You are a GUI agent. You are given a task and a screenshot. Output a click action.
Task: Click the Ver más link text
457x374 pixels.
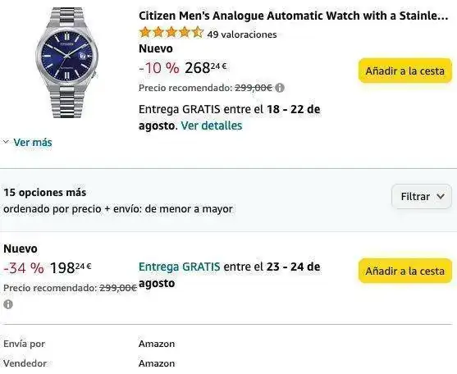(33, 142)
